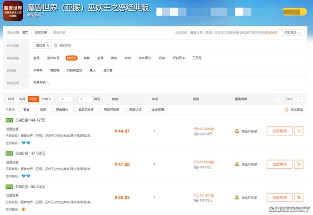Viewport: 313px width, 215px height.
Task: Confirm the price range with 确定
Action: tap(97, 99)
